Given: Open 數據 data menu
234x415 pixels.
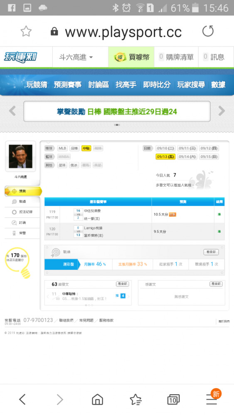Looking at the screenshot, I should [218, 85].
